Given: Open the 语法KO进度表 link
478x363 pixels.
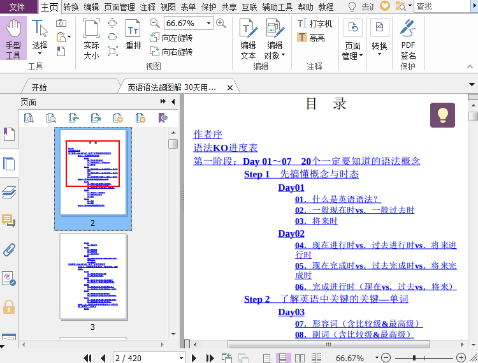Looking at the screenshot, I should (x=225, y=147).
